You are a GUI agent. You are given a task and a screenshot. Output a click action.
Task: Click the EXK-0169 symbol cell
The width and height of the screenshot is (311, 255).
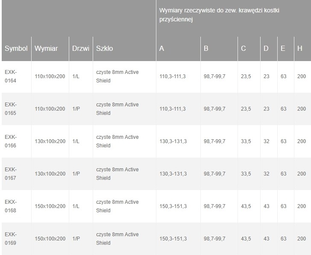pyautogui.click(x=11, y=239)
